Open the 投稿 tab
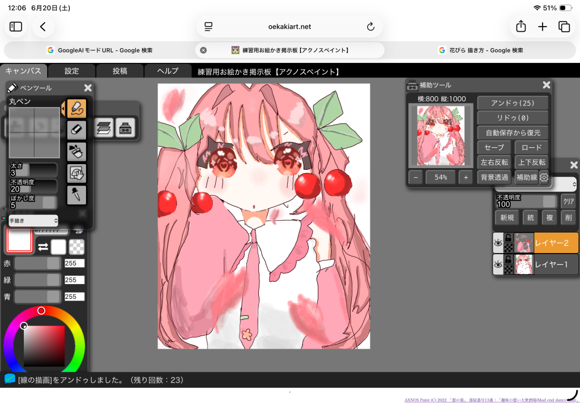 (x=120, y=71)
